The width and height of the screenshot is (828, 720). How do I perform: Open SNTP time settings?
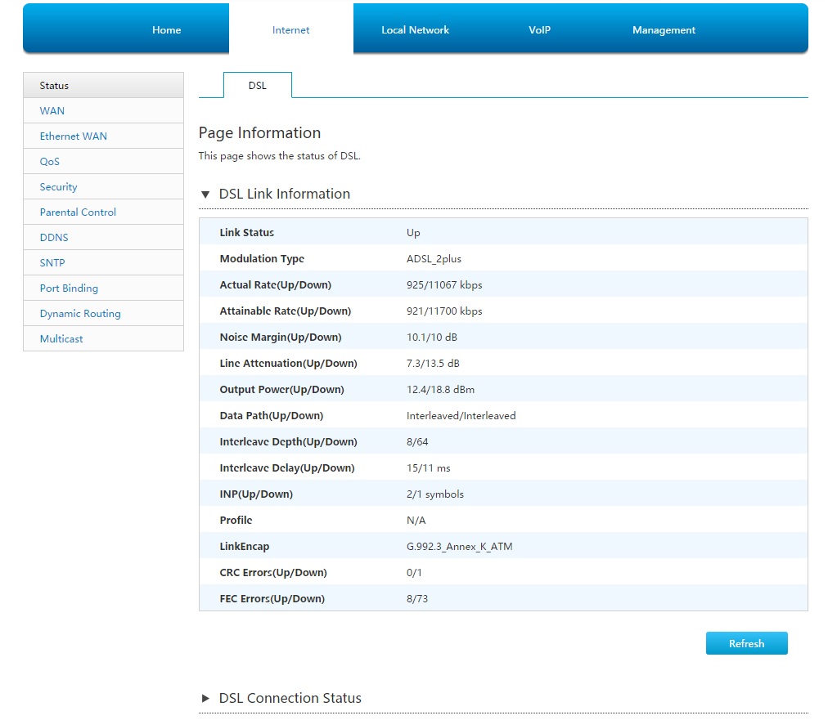(52, 263)
